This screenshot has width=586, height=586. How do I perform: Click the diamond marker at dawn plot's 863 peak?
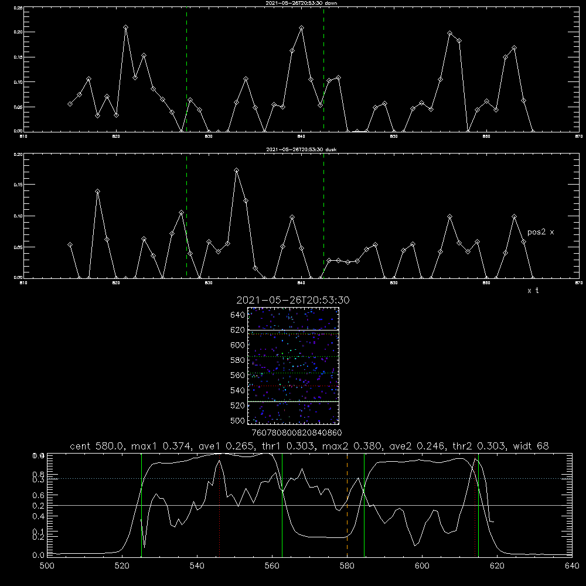[x=515, y=48]
